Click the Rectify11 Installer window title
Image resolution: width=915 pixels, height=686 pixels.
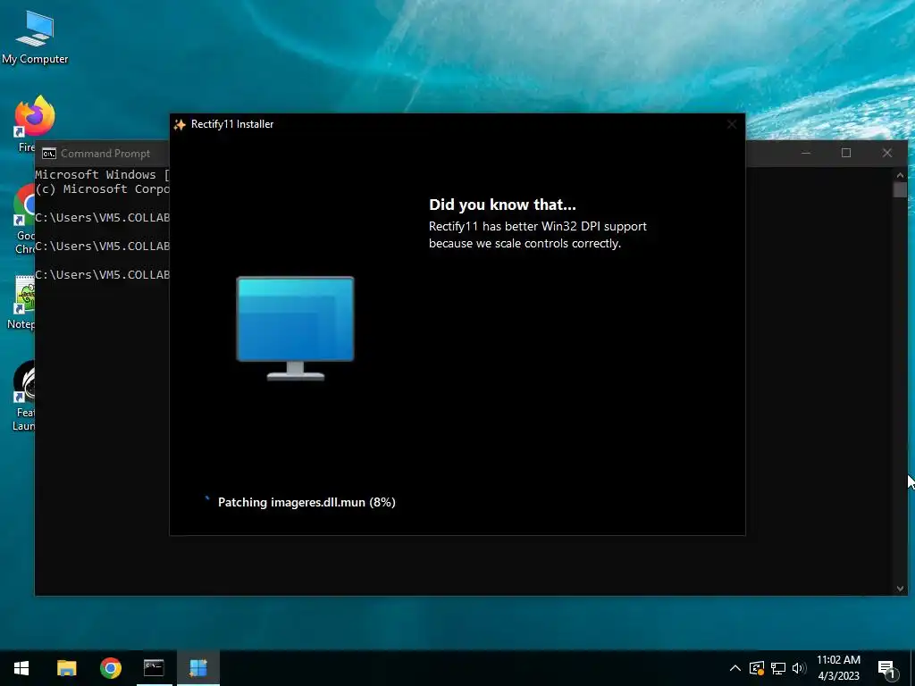232,124
